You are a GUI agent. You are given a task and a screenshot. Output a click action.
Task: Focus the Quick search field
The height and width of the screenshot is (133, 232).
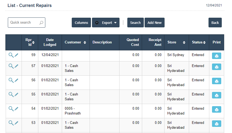tap(24, 23)
